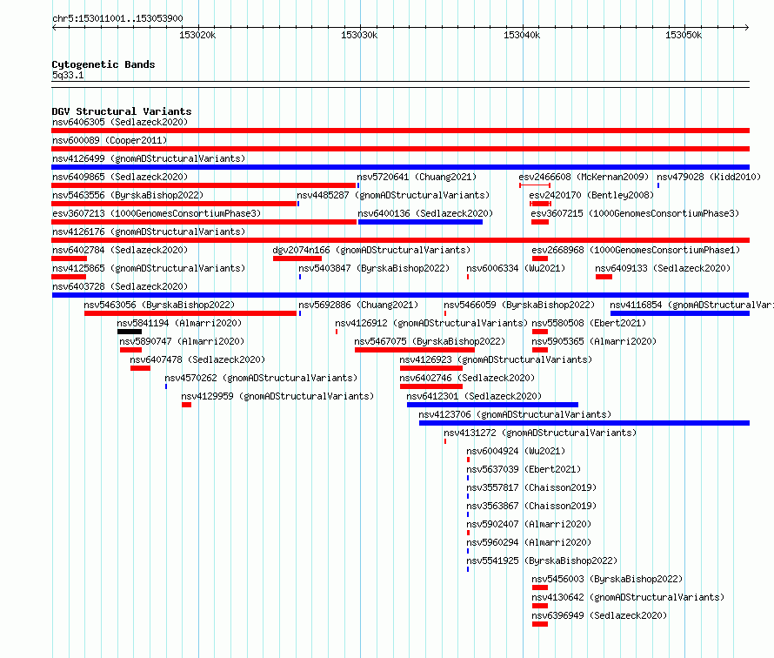Click the nsv6406305 (Sedlazeck2020) variant label
The height and width of the screenshot is (658, 774).
point(120,122)
